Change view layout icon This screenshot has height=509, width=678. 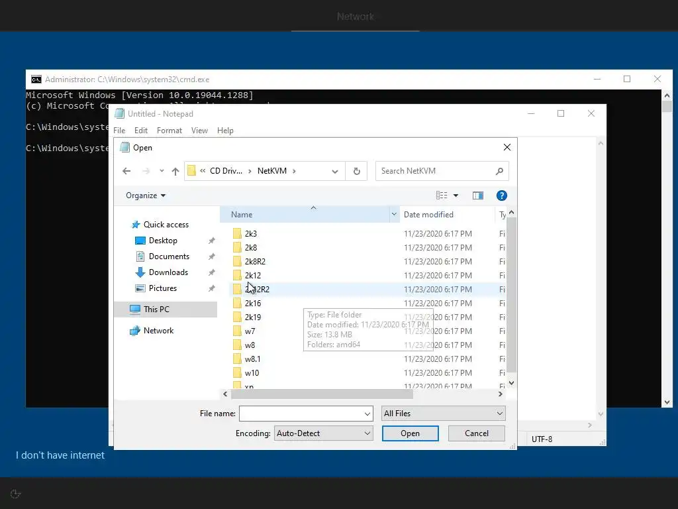pyautogui.click(x=442, y=196)
